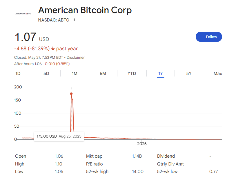The image size is (227, 178).
Task: Open the Disclaimer link
Action: click(76, 58)
